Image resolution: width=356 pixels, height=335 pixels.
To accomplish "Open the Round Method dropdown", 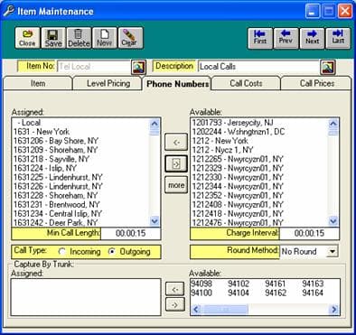I will 333,251.
